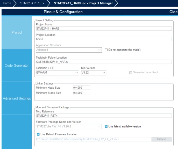Edit the Minimum Heap Size field

click(82, 88)
